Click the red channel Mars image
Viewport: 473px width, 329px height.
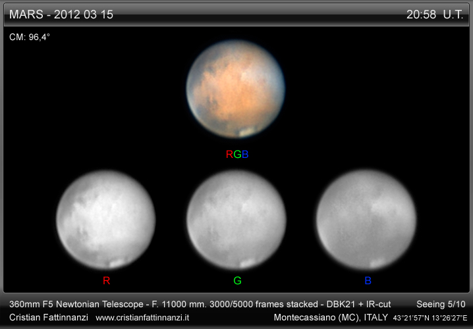point(106,220)
